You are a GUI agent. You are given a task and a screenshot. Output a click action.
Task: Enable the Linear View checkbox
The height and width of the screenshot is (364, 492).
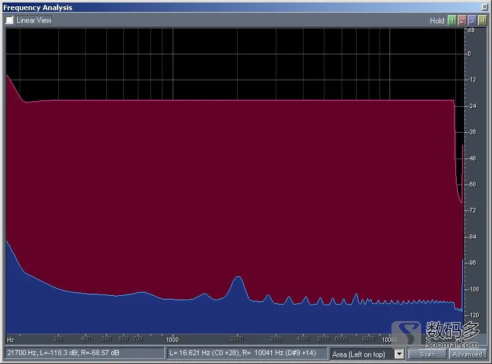point(9,20)
